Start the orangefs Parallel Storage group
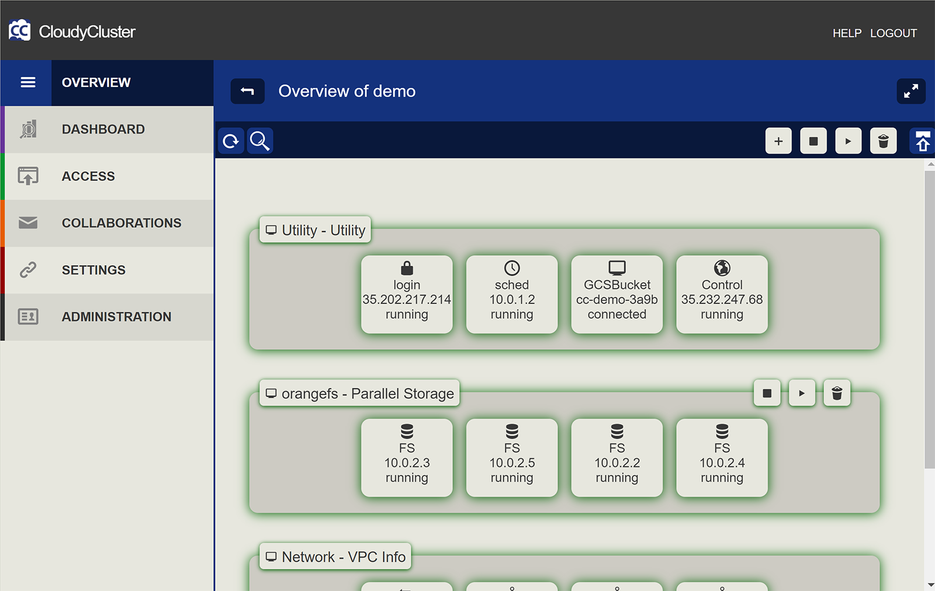 (x=802, y=393)
